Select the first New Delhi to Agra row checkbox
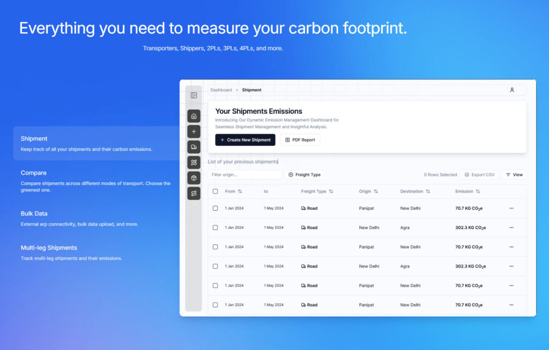549x350 pixels. click(x=215, y=228)
